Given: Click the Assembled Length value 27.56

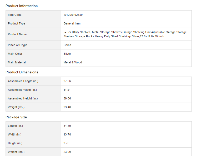Looking at the screenshot, I should coord(67,81).
